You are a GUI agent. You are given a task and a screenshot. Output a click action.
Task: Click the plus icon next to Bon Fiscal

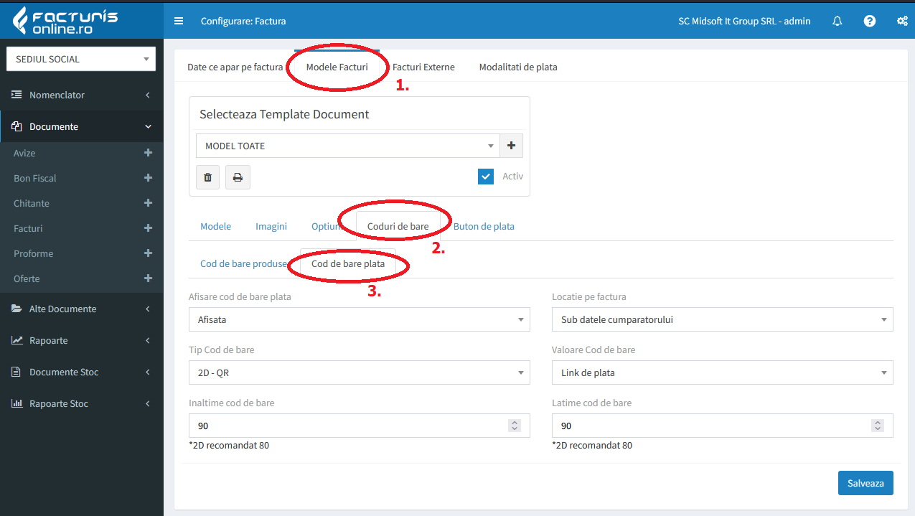[x=148, y=178]
